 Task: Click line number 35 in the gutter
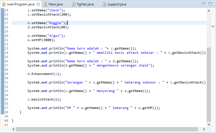6,99
